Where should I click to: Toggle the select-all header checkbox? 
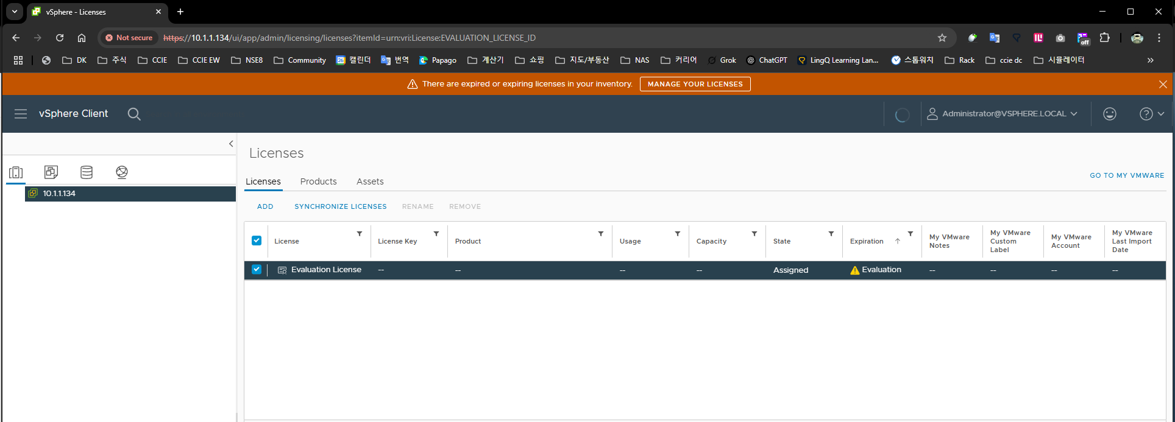coord(257,241)
